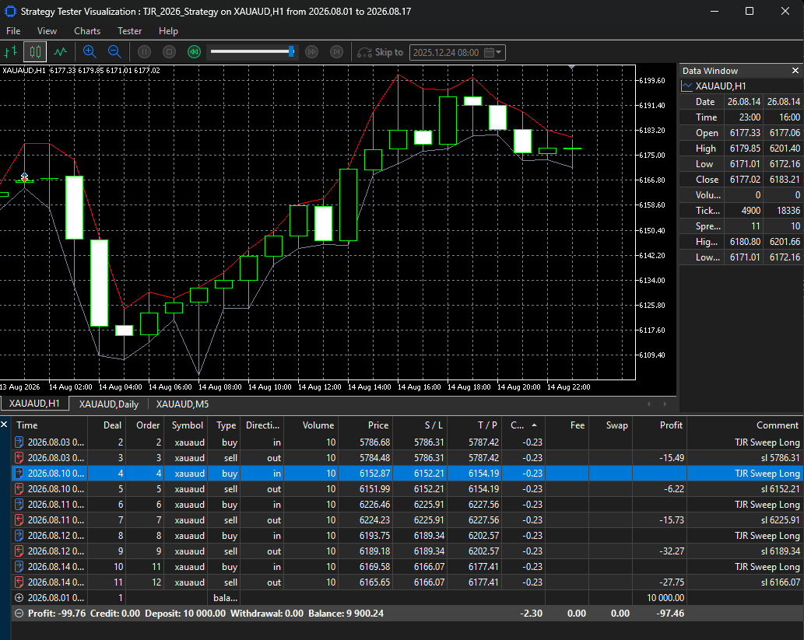Image resolution: width=804 pixels, height=640 pixels.
Task: Sort deals by Deal column header
Action: 106,425
